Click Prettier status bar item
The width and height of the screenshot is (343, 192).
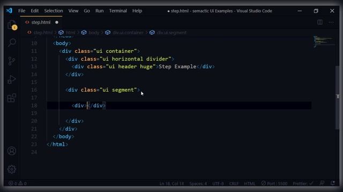point(303,183)
